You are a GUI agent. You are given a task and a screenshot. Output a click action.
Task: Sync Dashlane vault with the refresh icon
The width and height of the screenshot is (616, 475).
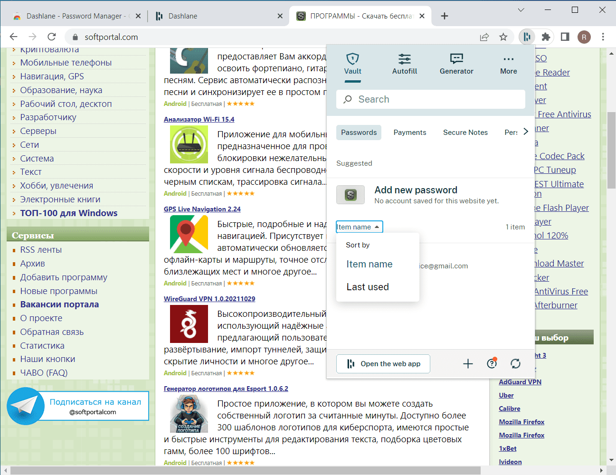[x=515, y=364]
